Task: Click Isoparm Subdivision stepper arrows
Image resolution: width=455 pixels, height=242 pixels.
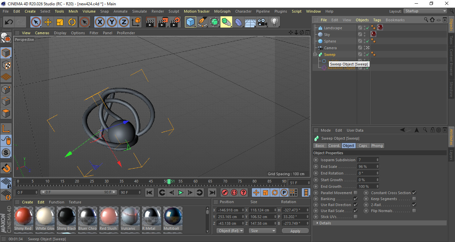Action: 377,160
